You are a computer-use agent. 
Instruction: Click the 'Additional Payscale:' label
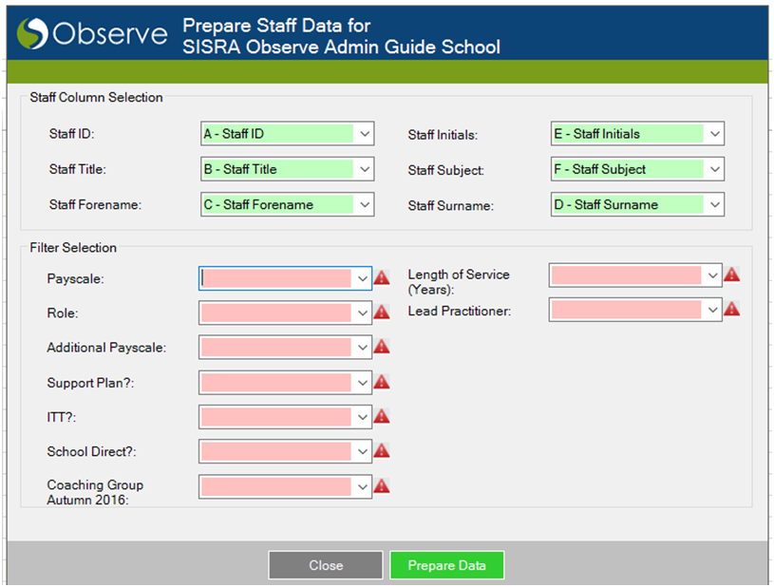pos(106,348)
